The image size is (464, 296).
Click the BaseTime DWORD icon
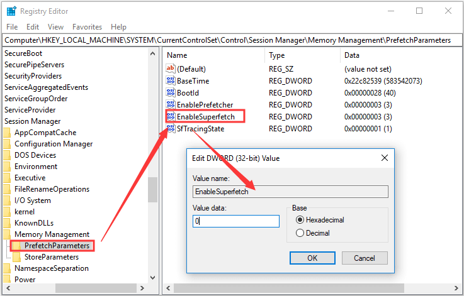coord(171,80)
